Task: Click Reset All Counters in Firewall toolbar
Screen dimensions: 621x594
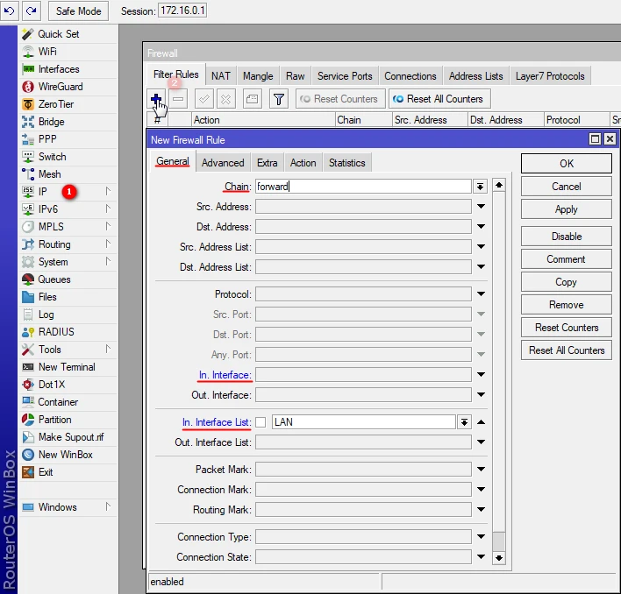Action: tap(439, 99)
